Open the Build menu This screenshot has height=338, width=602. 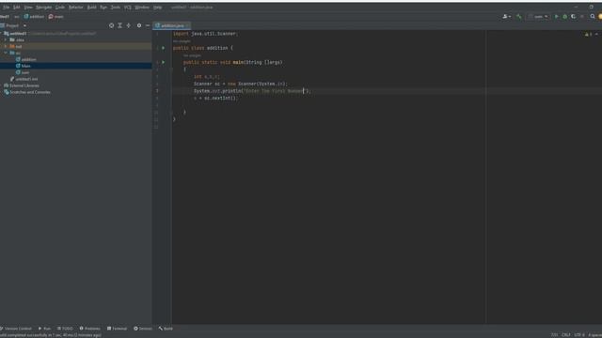[91, 8]
